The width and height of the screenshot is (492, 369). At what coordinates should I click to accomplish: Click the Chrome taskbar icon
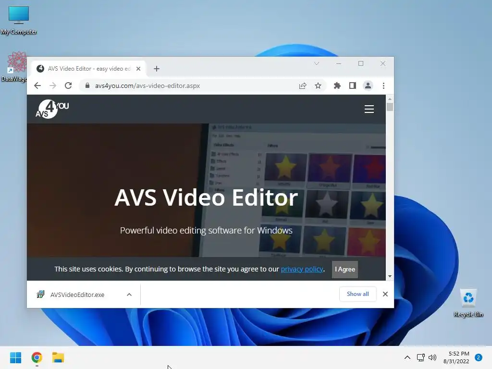(x=37, y=357)
